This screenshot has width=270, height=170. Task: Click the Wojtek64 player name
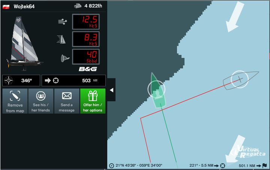(x=24, y=6)
